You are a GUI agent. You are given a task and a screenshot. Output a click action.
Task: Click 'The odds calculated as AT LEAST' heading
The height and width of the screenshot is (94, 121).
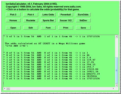(x=45, y=44)
